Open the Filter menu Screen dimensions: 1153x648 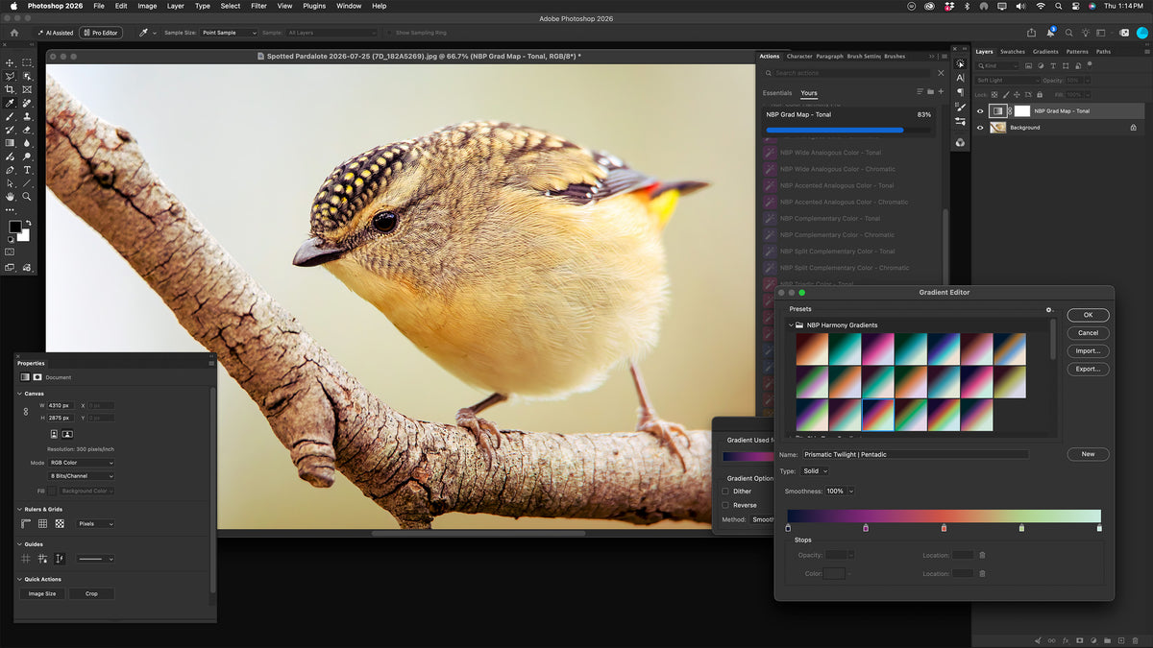coord(258,6)
